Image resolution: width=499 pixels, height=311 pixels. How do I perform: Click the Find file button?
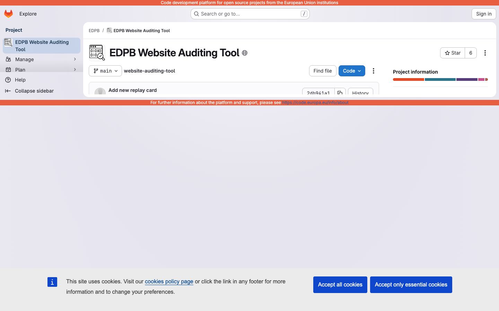tap(323, 71)
